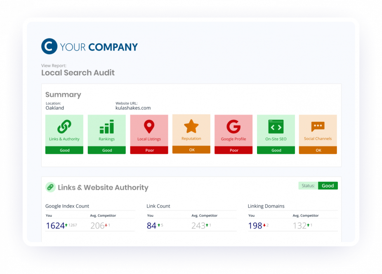
Task: Click the 198 linking domains value
Action: [x=255, y=226]
